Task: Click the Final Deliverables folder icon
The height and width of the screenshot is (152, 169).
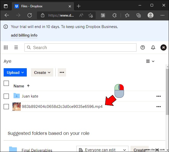Action: [x=13, y=149]
